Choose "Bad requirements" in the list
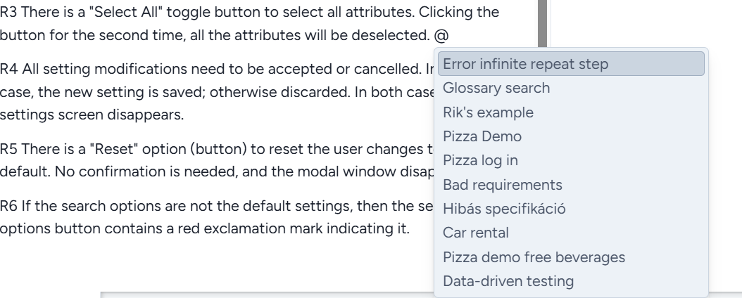This screenshot has width=742, height=298. 502,185
